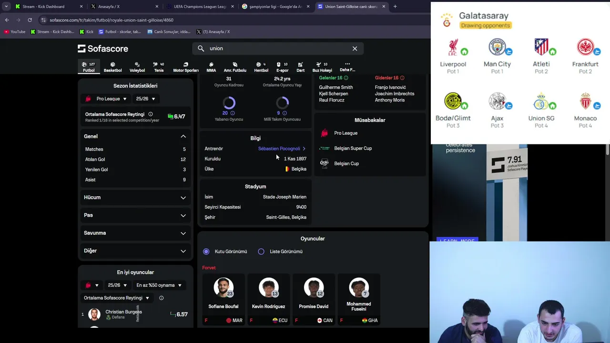
Task: Click the Sofascore logo
Action: coord(103,49)
